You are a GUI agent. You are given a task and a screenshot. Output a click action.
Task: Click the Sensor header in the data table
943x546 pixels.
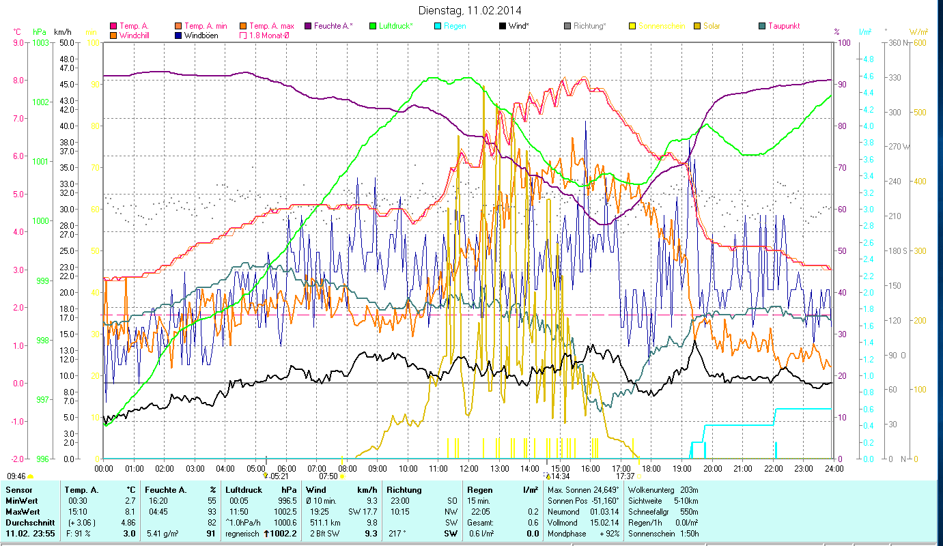pos(18,490)
